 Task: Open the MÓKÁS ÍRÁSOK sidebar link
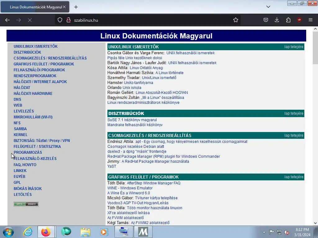[28, 188]
